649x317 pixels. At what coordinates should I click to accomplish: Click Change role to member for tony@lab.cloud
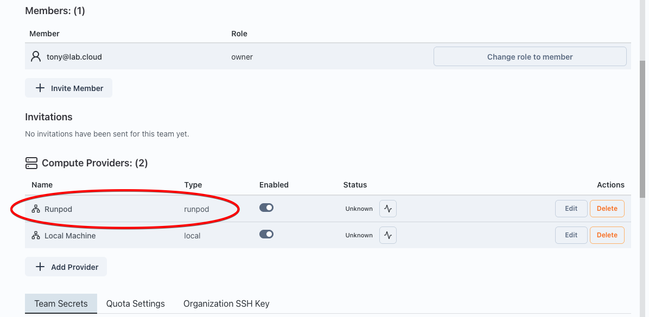click(530, 56)
